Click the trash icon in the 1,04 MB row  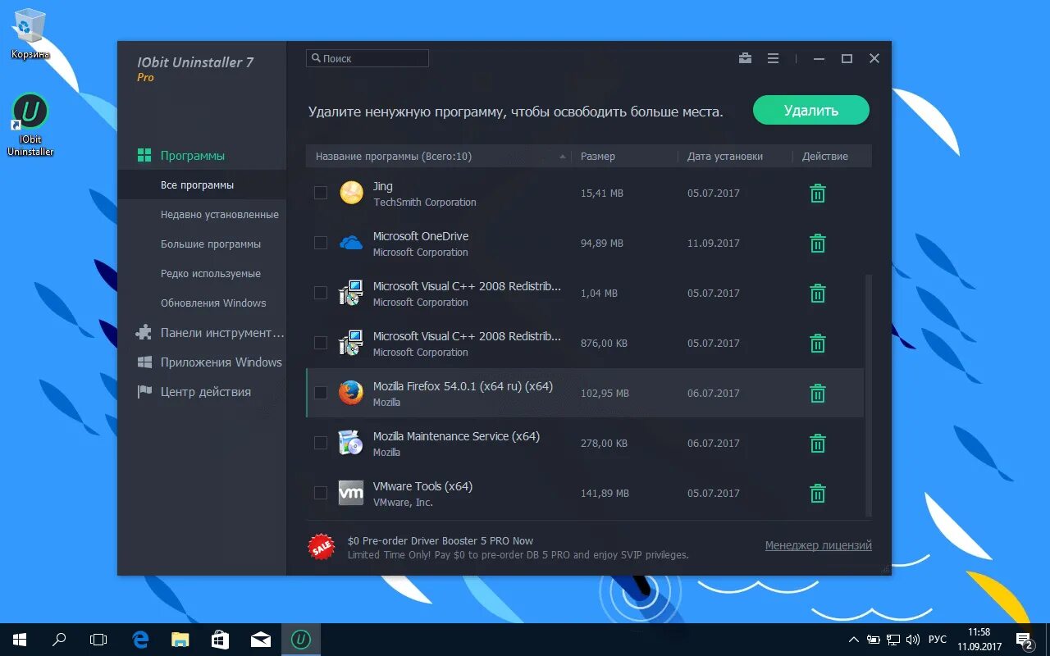(818, 294)
